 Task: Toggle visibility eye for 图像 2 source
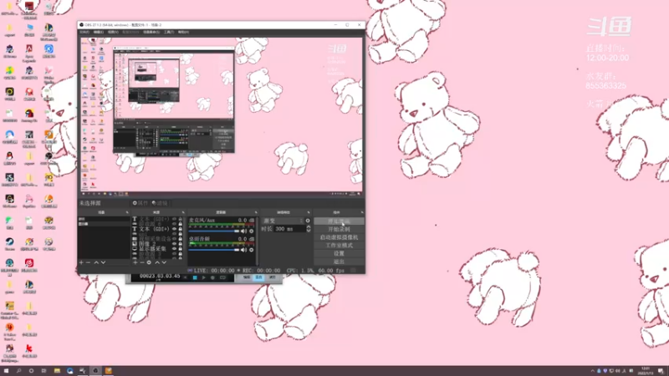(174, 244)
